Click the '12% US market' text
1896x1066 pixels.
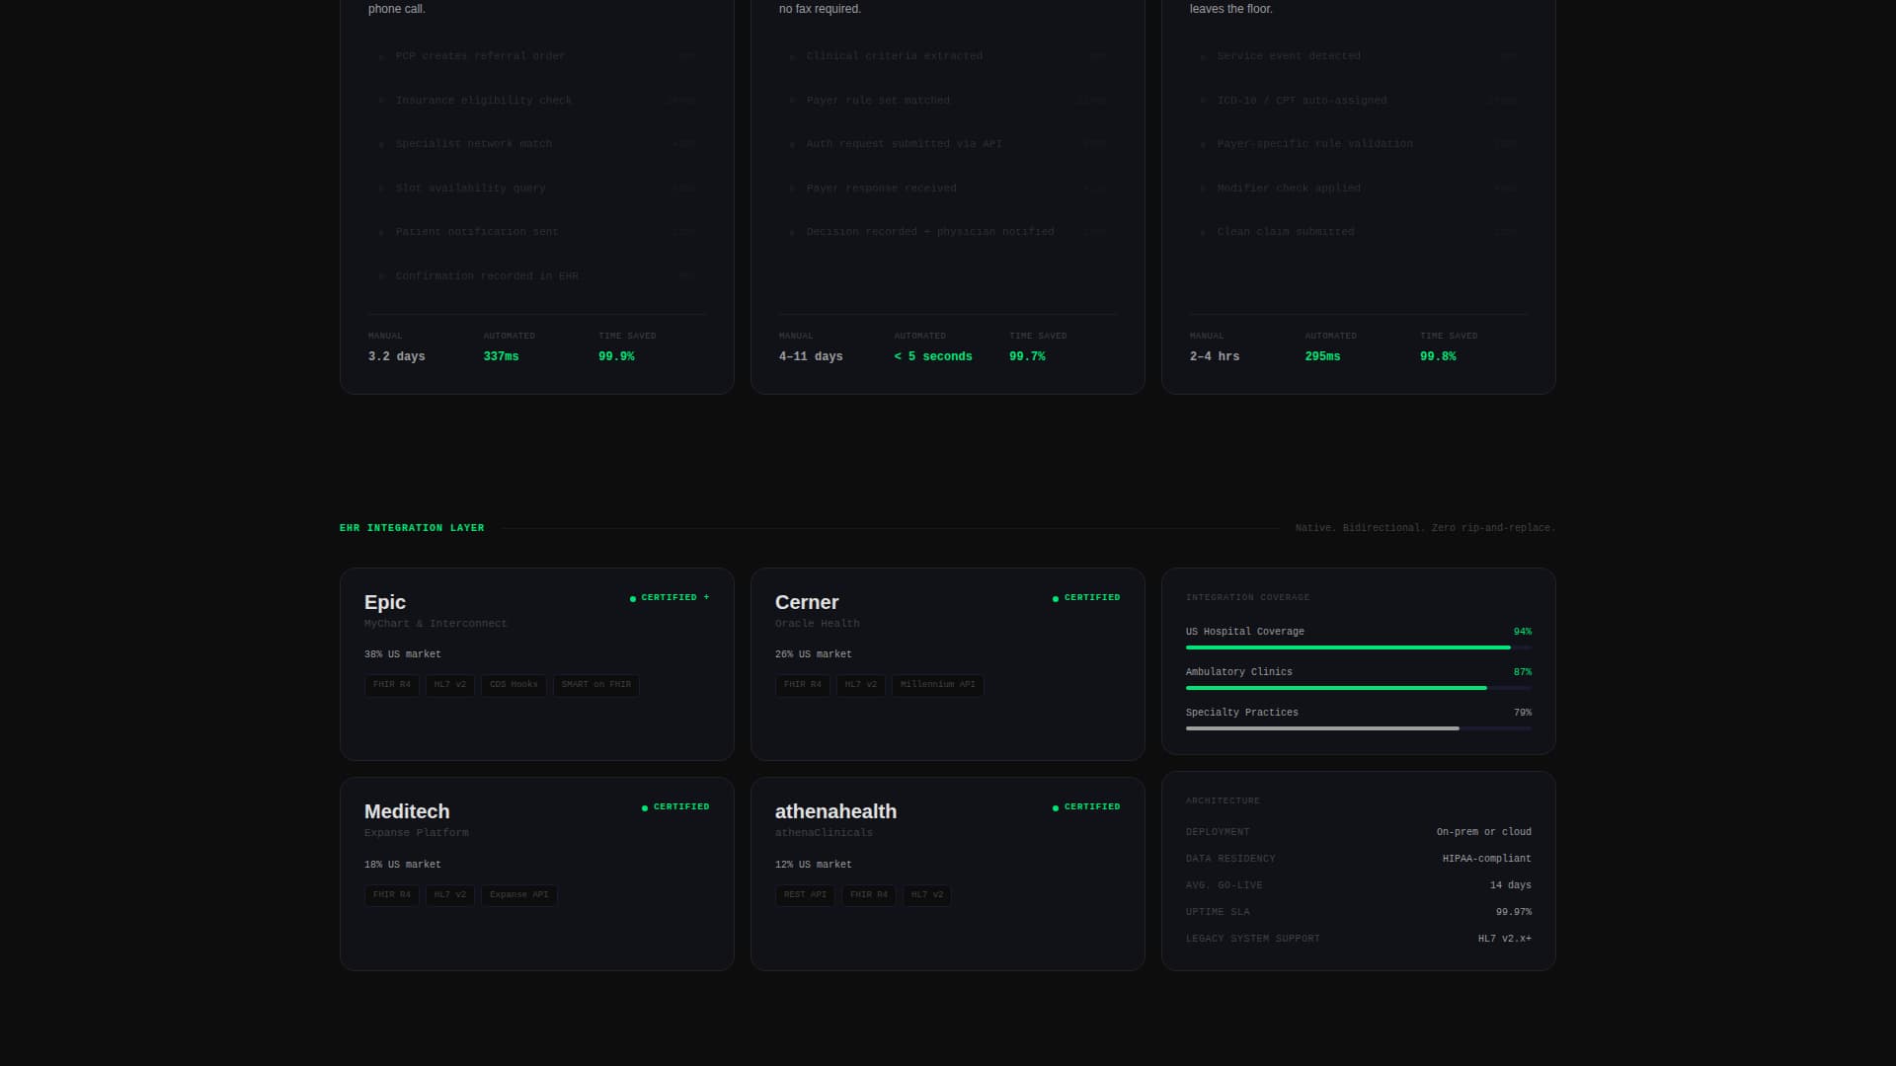click(x=814, y=865)
